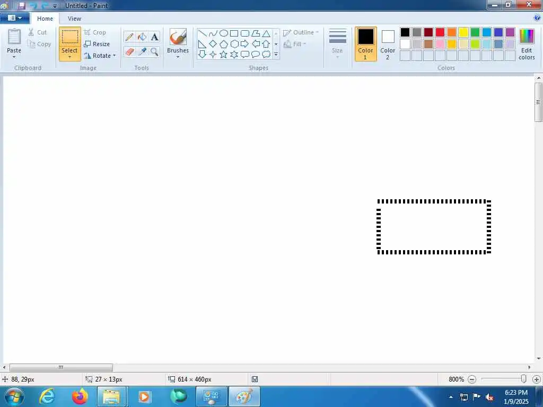Choose the Fill with color bucket tool
543x407 pixels.
tap(142, 37)
